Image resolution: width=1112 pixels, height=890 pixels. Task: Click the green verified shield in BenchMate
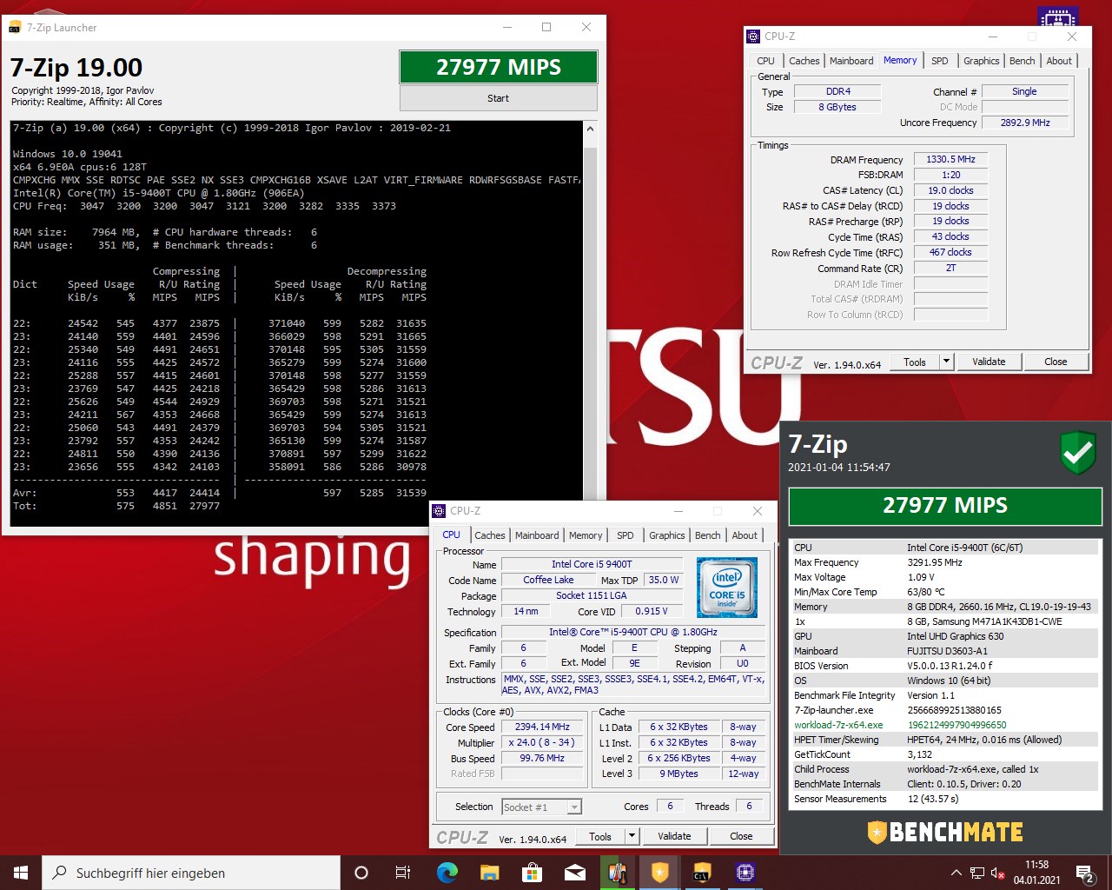(1078, 453)
